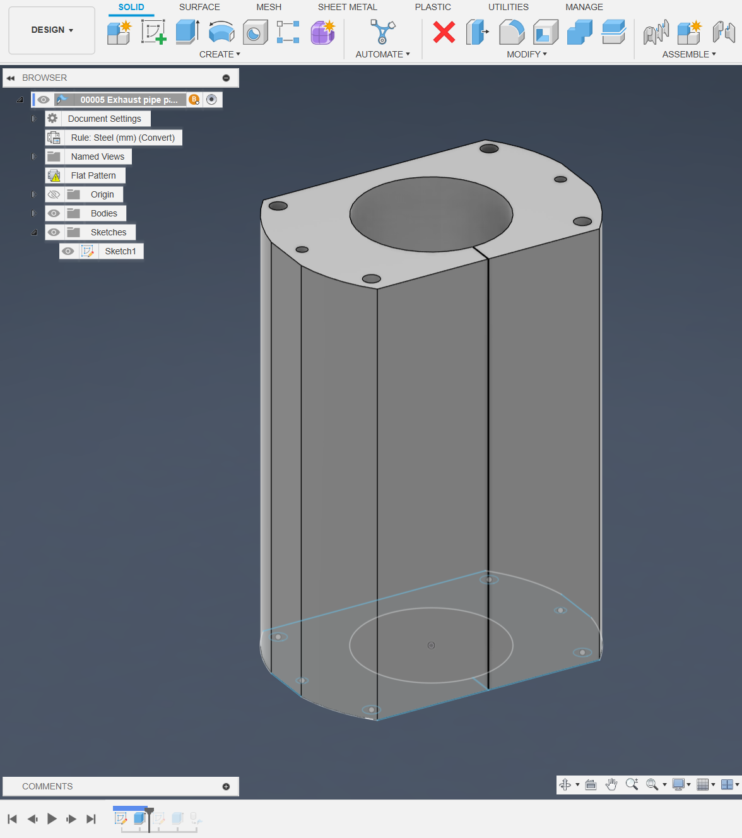Hide the Bodies folder using its eye icon

(x=54, y=213)
